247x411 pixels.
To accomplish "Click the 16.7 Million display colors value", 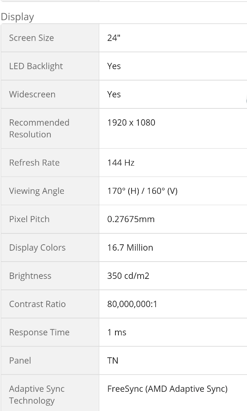I will click(x=130, y=247).
